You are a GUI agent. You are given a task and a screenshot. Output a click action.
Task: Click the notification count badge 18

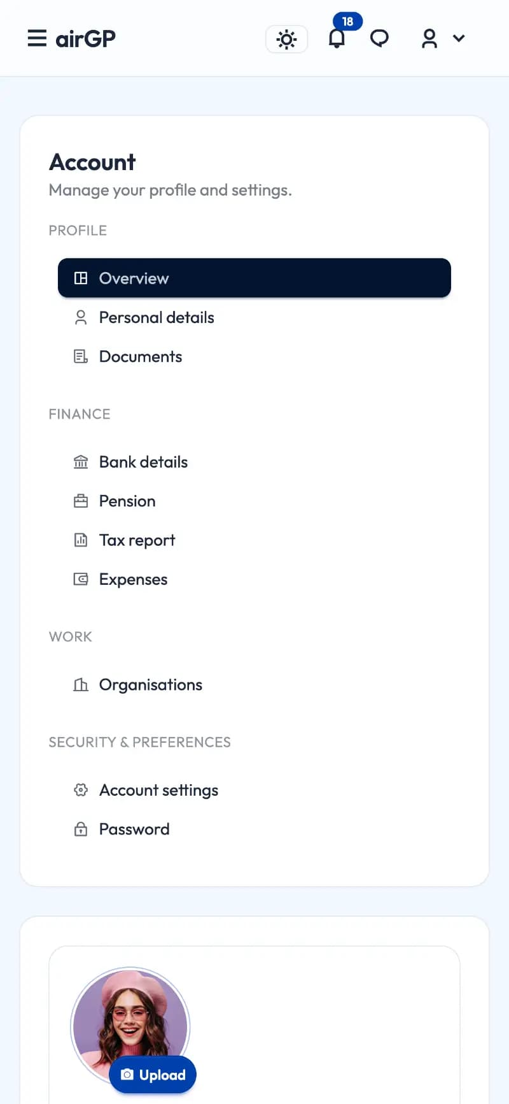347,22
